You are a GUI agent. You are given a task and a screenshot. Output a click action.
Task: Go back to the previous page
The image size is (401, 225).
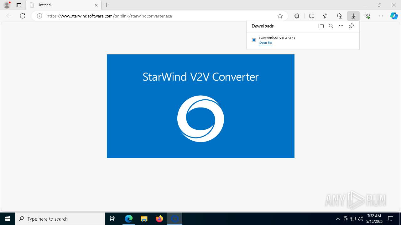click(x=9, y=16)
